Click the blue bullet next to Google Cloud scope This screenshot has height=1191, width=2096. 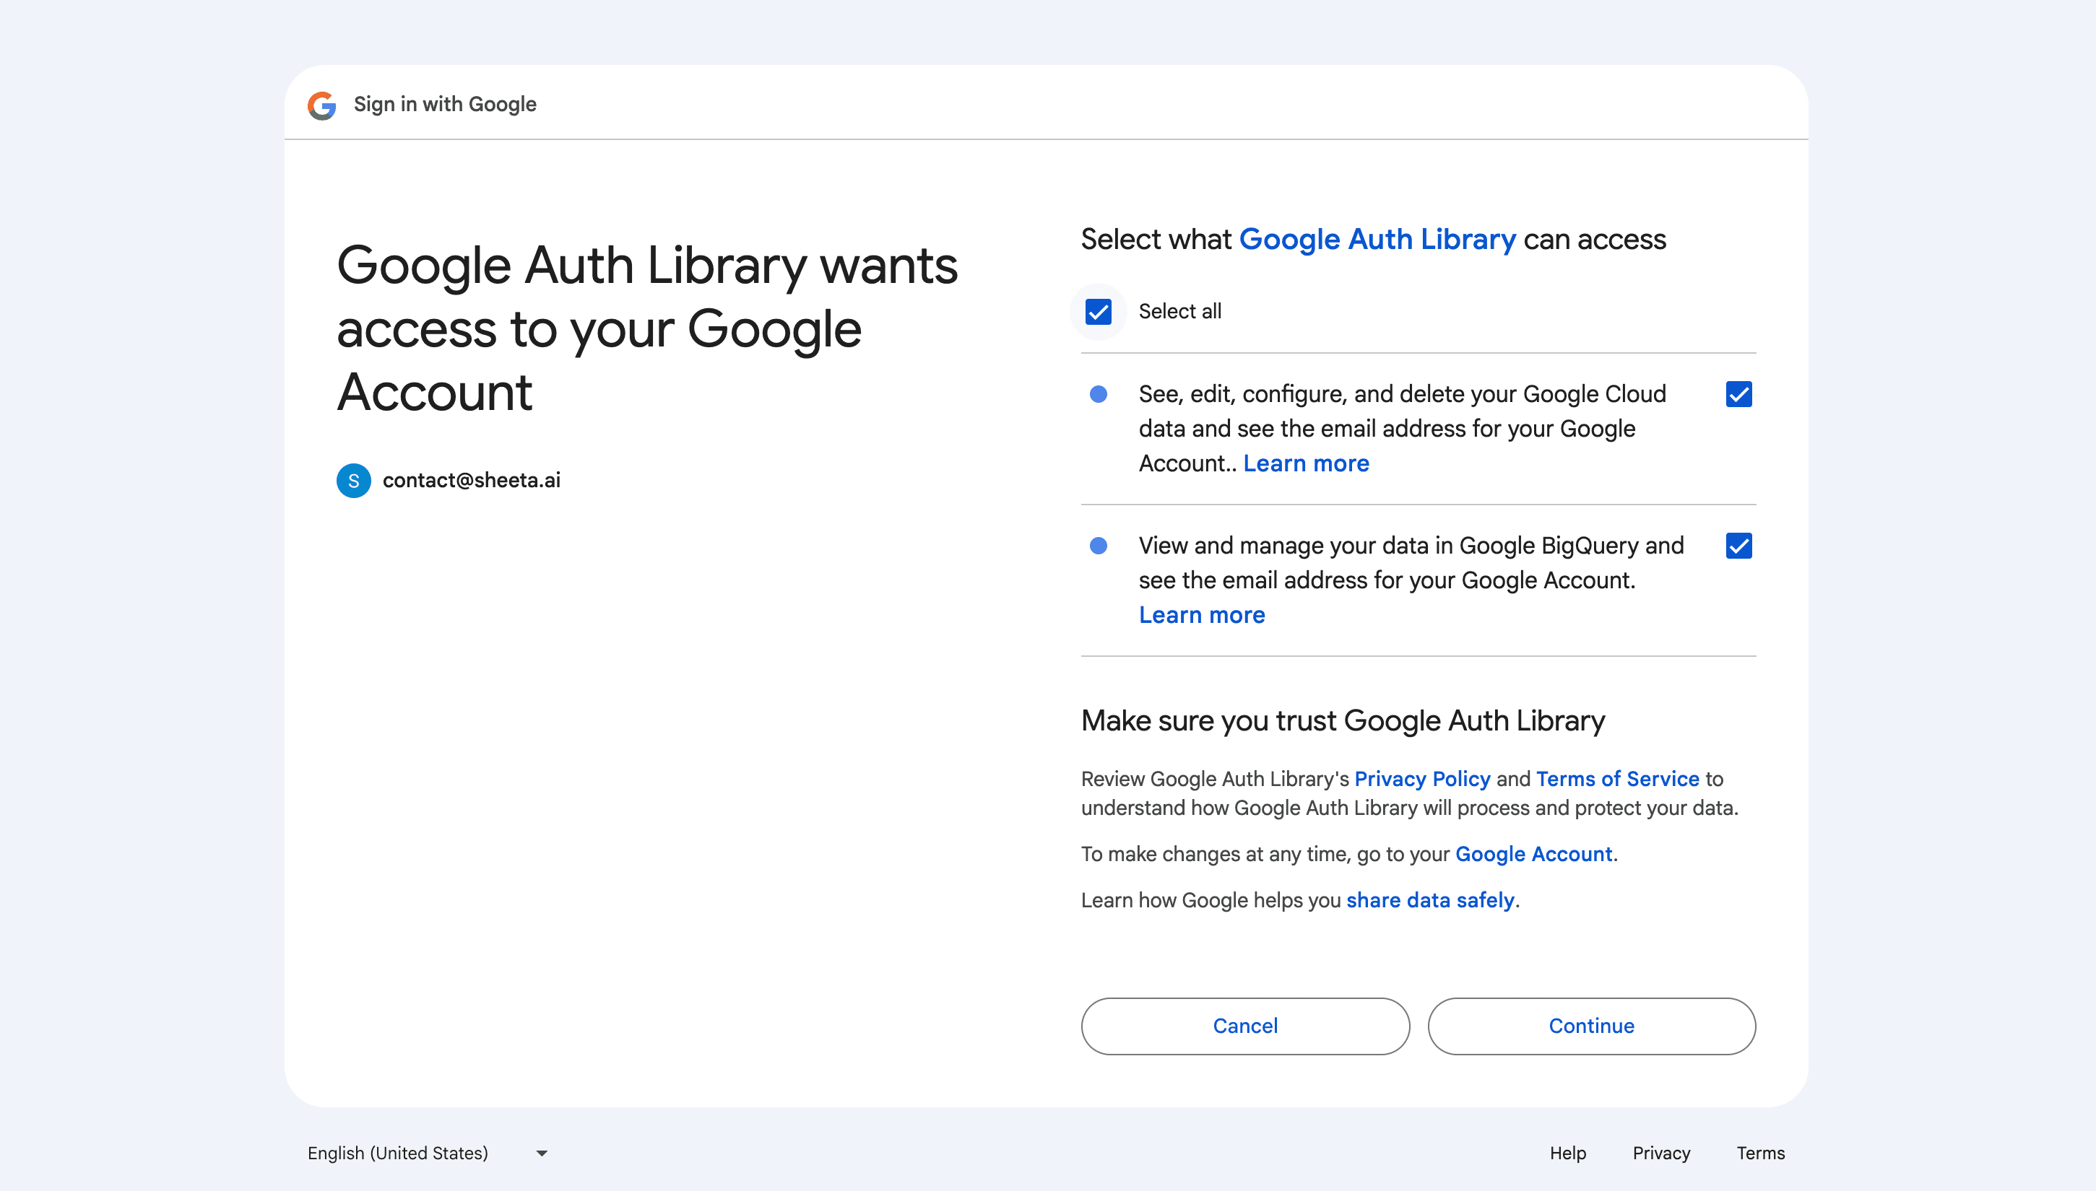click(x=1099, y=395)
